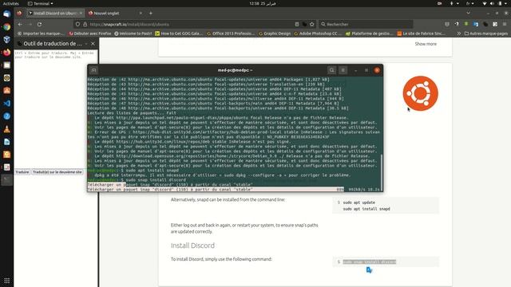
Task: Click the translation text input area
Action: coord(56,109)
